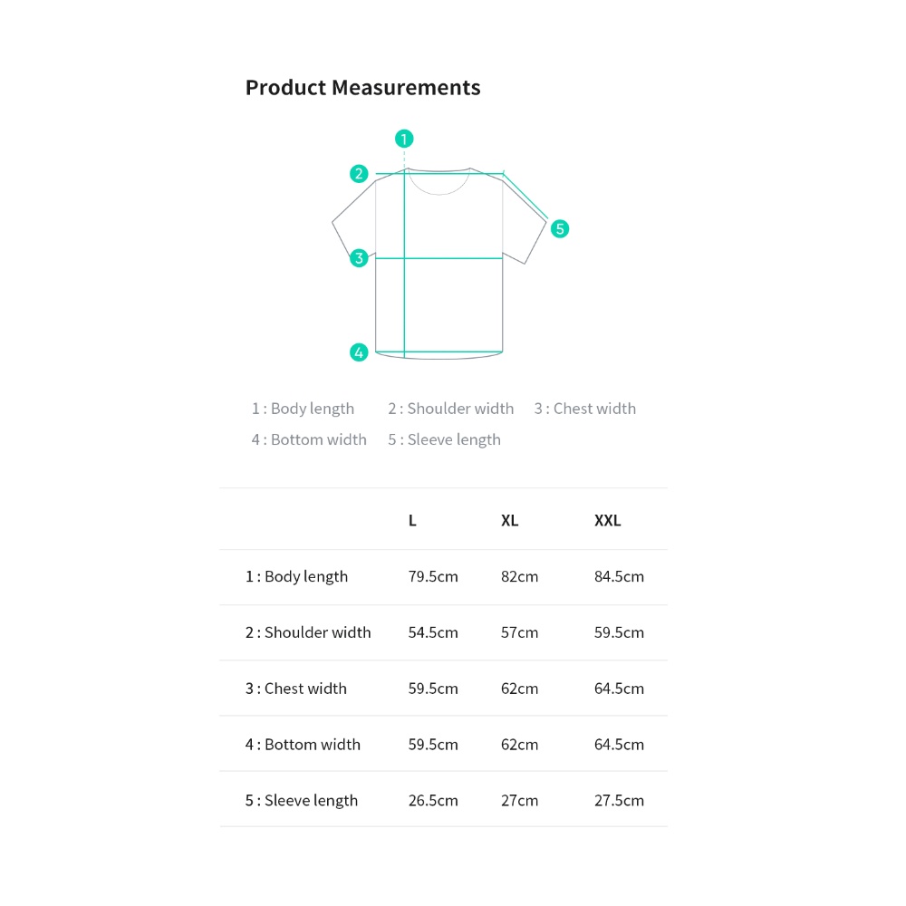Click '2 : Shoulder width' legend label

[x=450, y=409]
